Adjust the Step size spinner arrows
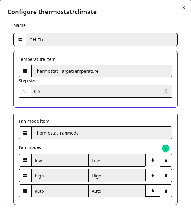This screenshot has height=208, width=191. click(x=166, y=91)
